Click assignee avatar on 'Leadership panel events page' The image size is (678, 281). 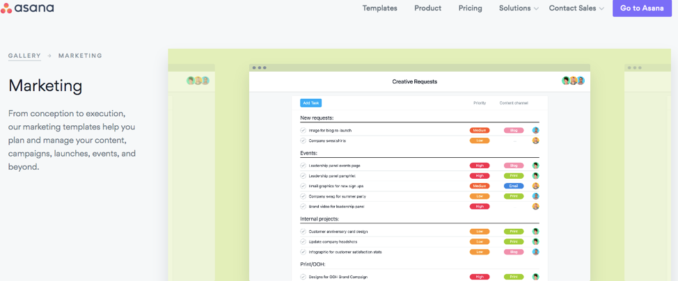pos(536,166)
